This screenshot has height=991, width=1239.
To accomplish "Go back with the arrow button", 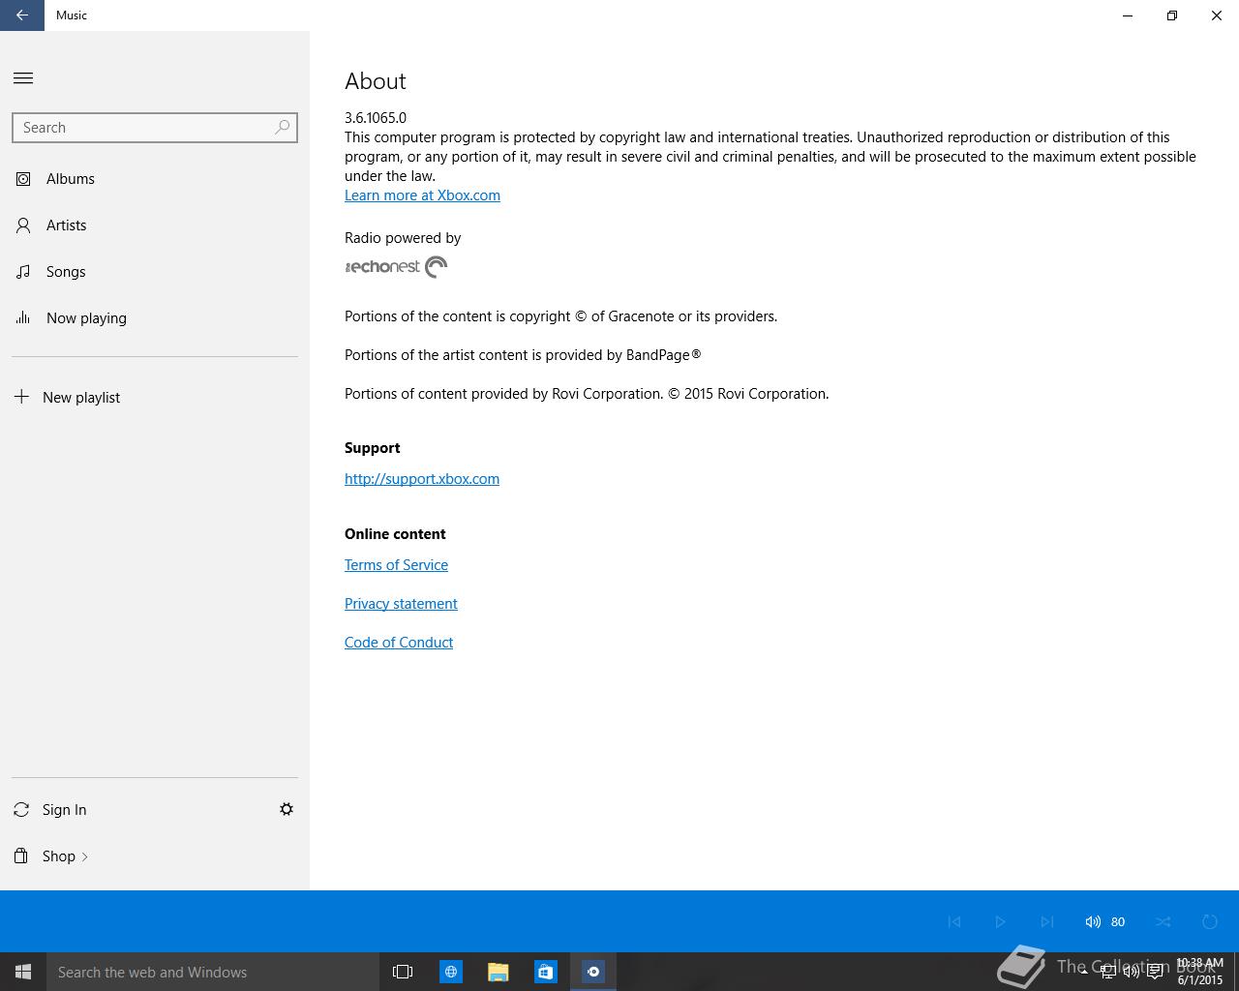I will [x=21, y=15].
